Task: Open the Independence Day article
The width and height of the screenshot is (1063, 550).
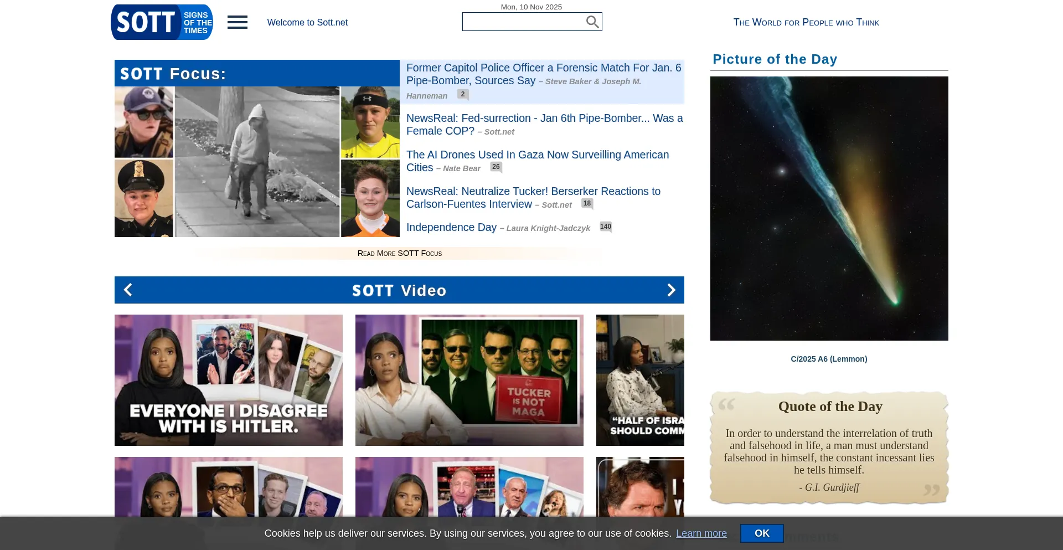Action: 451,227
